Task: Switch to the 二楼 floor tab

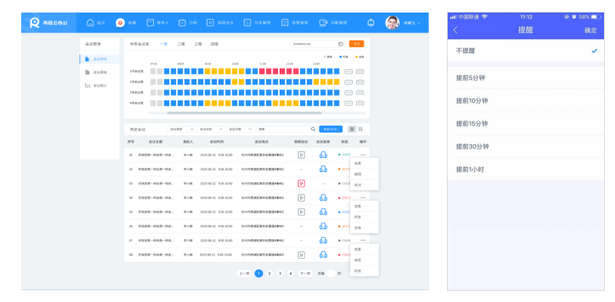Action: click(x=181, y=44)
